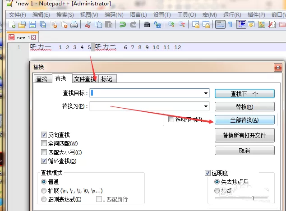Switch to the 标记 tab
286x211 pixels.
[107, 79]
